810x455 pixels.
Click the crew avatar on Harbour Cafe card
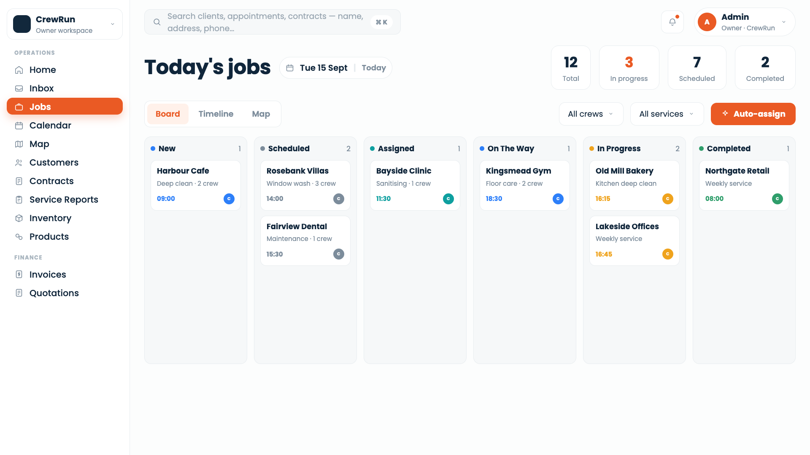229,199
